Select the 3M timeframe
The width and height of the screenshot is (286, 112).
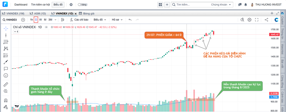(x=50, y=20)
